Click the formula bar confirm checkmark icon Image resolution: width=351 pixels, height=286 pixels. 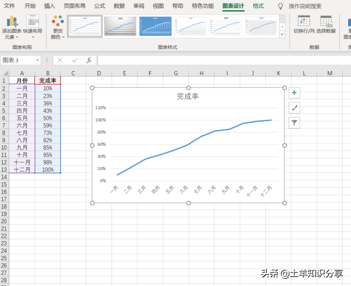click(75, 60)
